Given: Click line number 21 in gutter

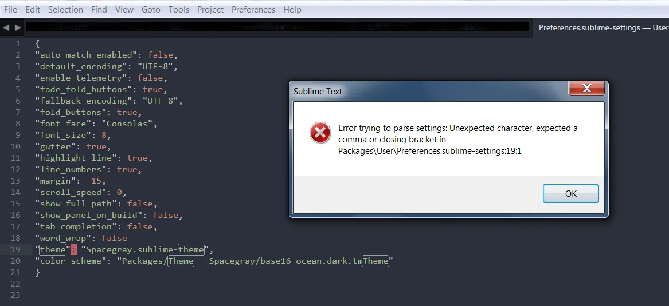Looking at the screenshot, I should point(15,272).
